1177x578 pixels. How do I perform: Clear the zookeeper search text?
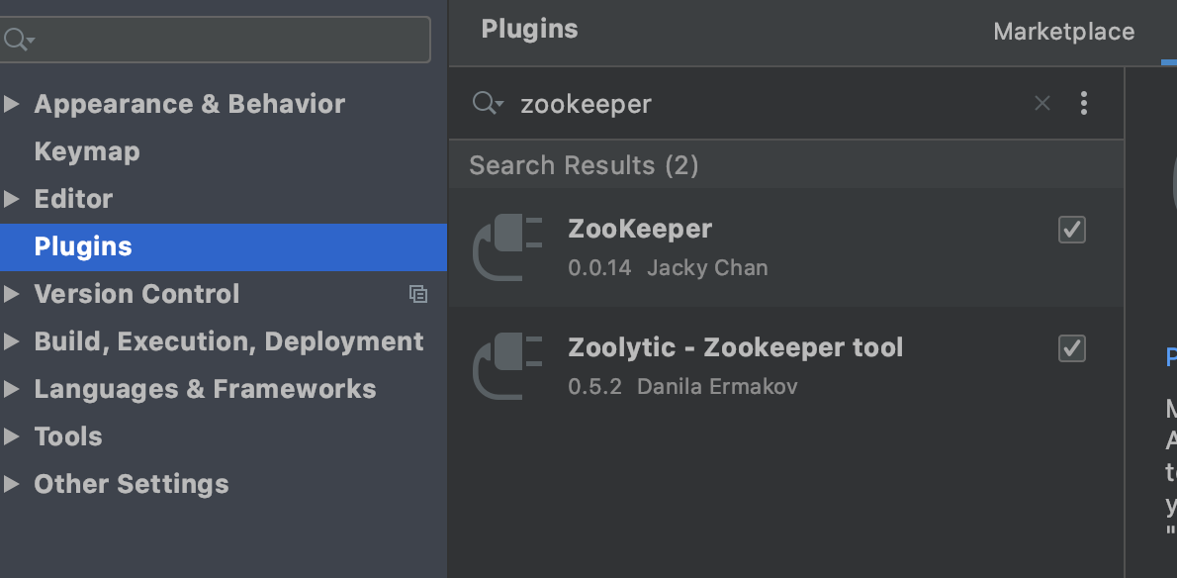point(1041,103)
